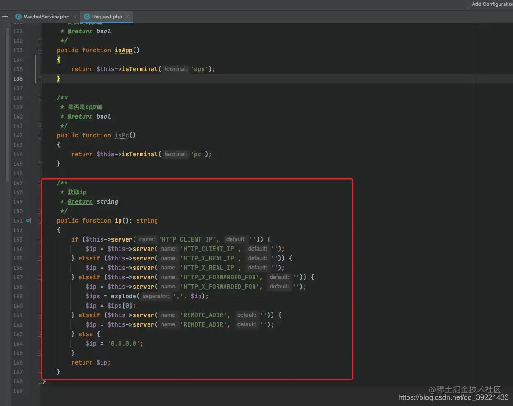This screenshot has height=406, width=513.
Task: Open the Add Configuration dropdown
Action: pos(491,4)
